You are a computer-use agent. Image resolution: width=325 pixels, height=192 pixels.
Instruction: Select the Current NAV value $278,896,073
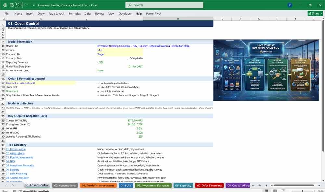[135, 120]
